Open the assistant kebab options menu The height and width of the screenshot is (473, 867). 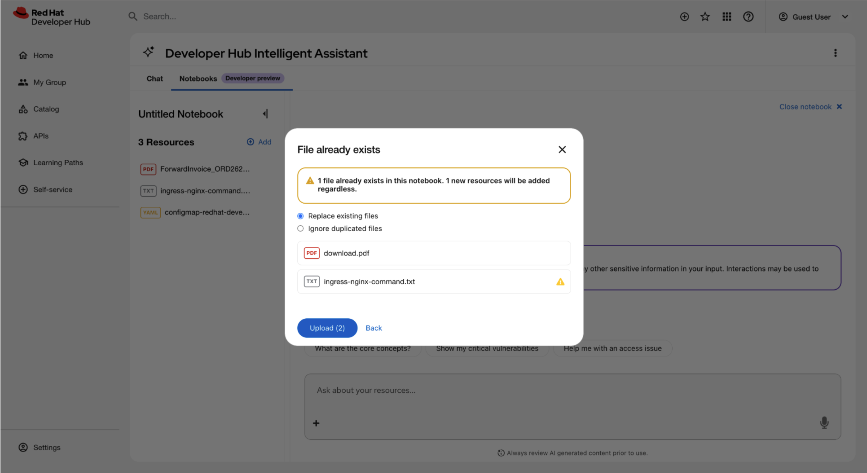[835, 53]
